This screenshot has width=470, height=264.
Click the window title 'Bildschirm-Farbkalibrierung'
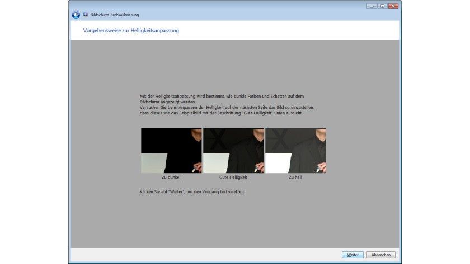coord(115,15)
